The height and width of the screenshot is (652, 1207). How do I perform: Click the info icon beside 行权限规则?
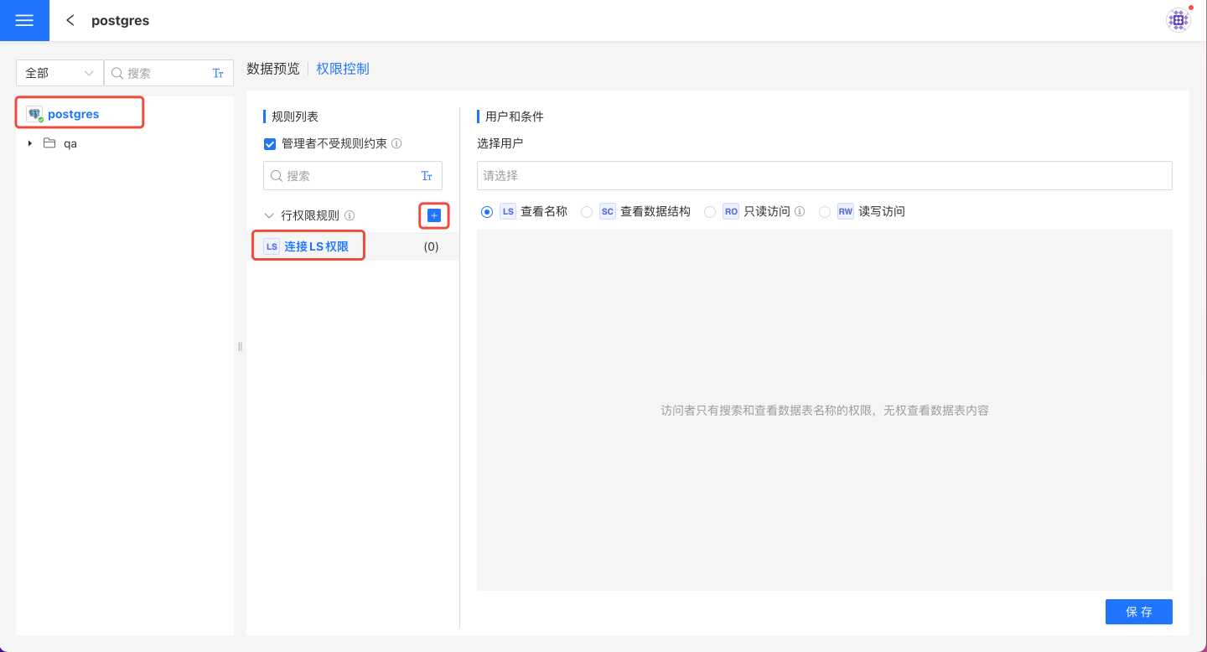tap(350, 216)
